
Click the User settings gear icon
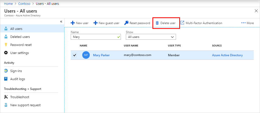[x=6, y=53]
